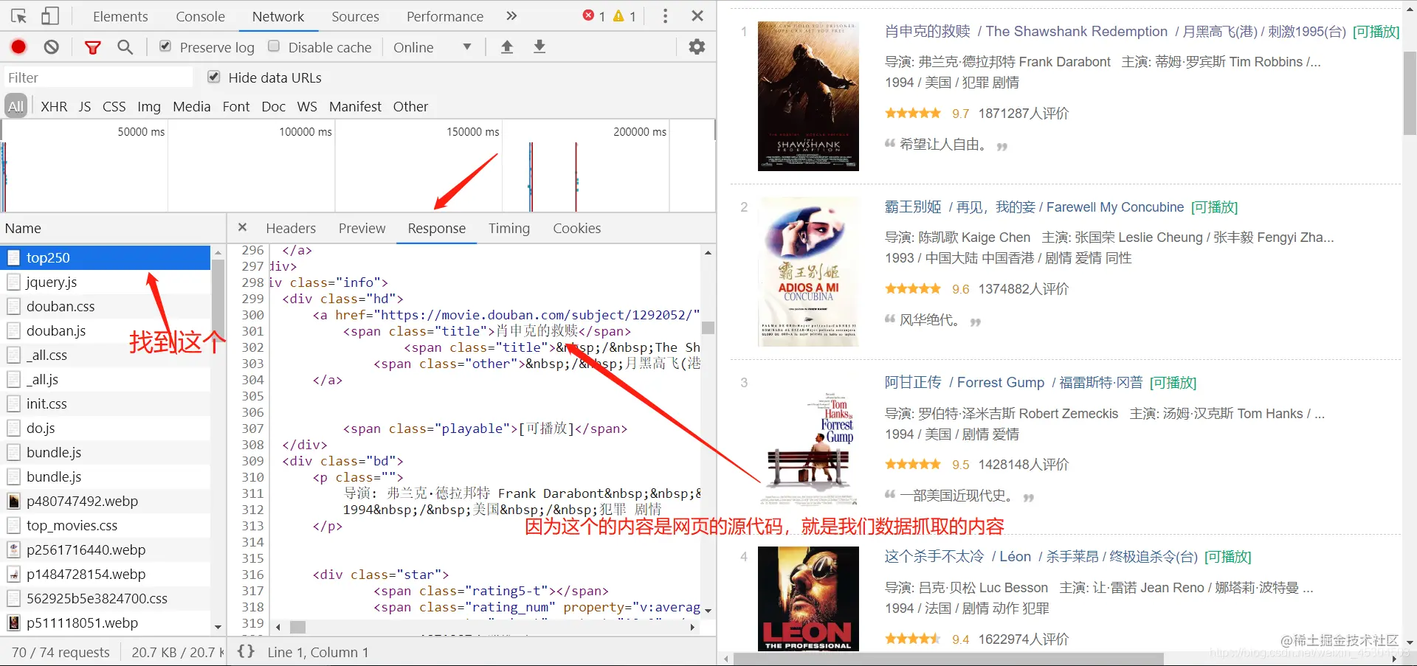Filter requests by Doc
Viewport: 1417px width, 666px height.
[x=273, y=106]
